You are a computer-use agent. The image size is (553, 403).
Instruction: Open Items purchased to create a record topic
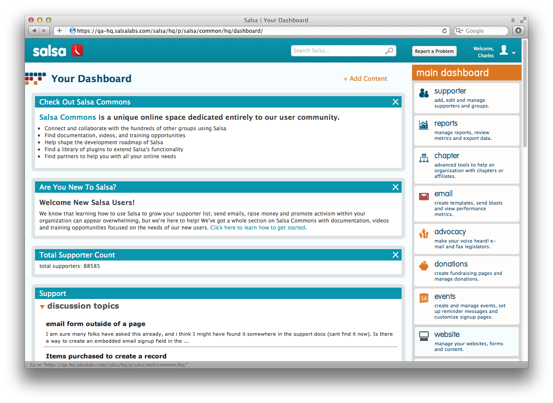click(x=106, y=356)
